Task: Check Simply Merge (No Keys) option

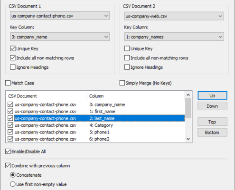Action: [x=122, y=83]
